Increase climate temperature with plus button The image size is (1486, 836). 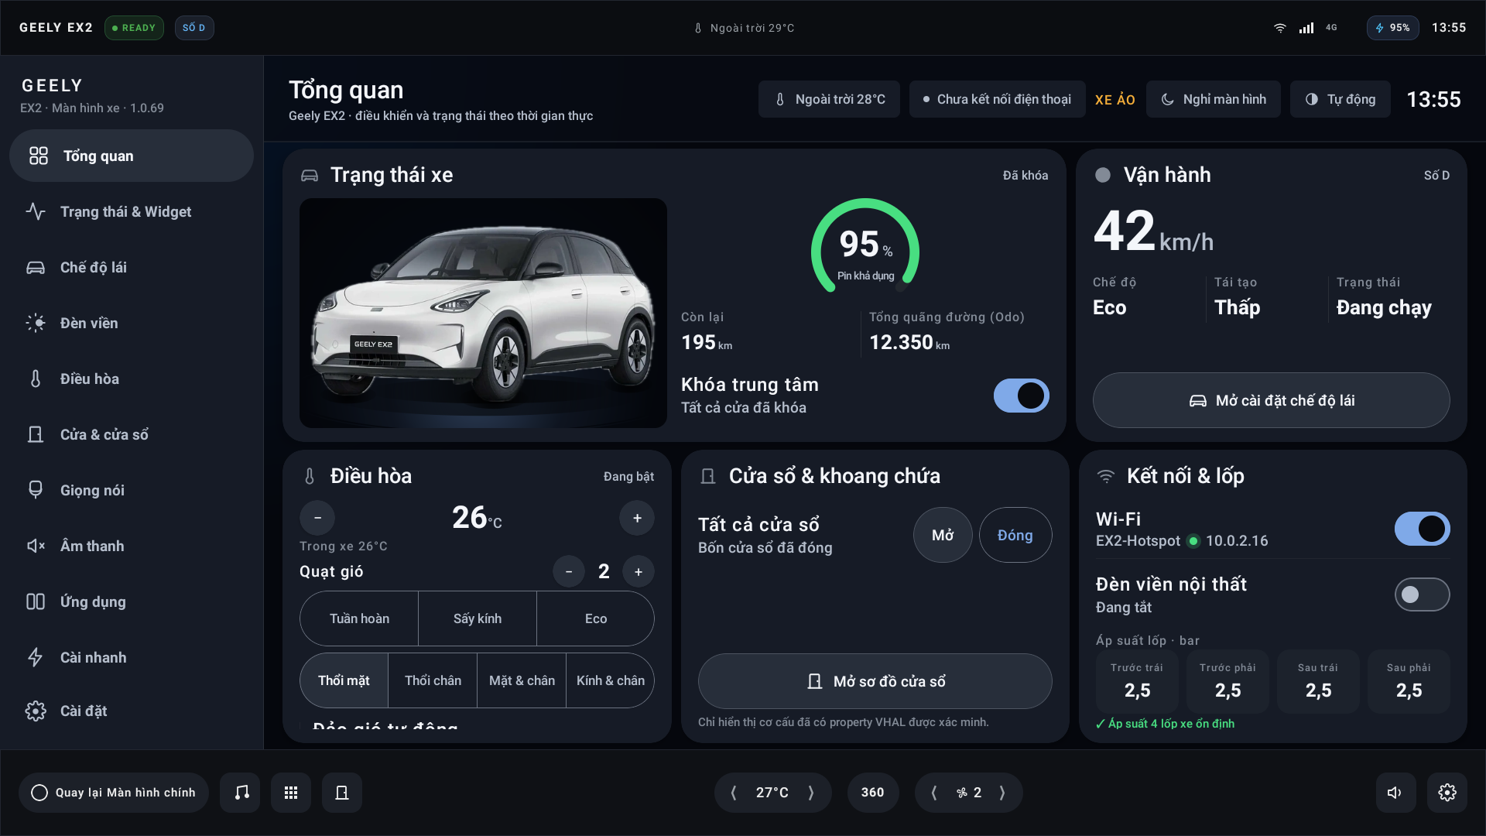click(637, 518)
